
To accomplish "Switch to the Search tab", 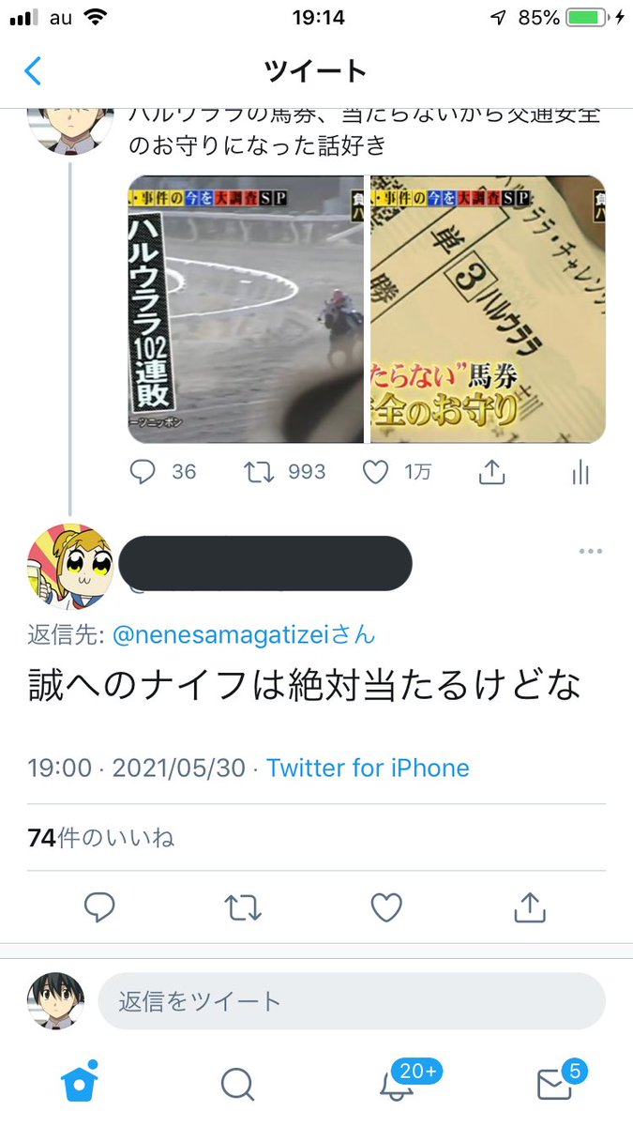I will pyautogui.click(x=237, y=1085).
